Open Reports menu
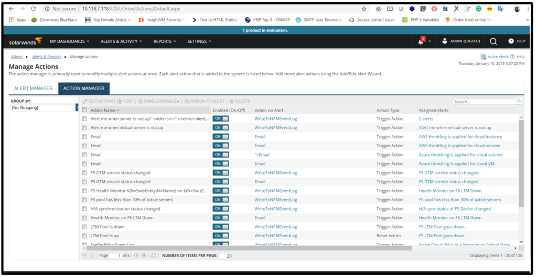The height and width of the screenshot is (277, 537). 165,41
